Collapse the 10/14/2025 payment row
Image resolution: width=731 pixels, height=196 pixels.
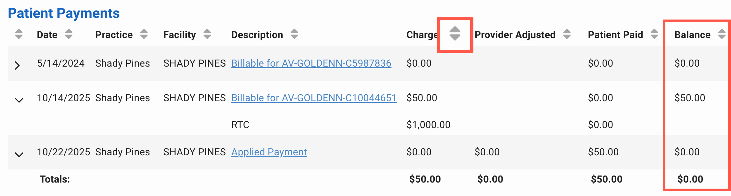click(x=19, y=100)
